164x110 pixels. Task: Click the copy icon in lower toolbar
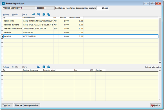[44, 67]
